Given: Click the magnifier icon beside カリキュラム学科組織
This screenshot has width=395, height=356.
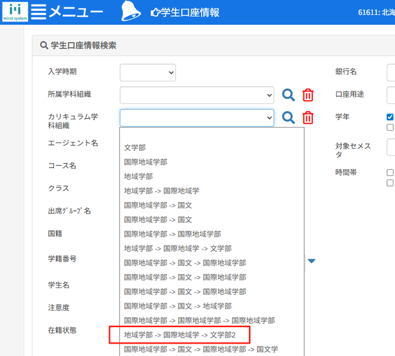Looking at the screenshot, I should click(288, 117).
